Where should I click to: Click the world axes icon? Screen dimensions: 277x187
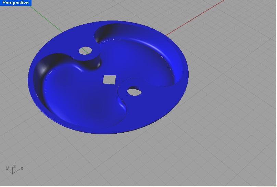14,169
